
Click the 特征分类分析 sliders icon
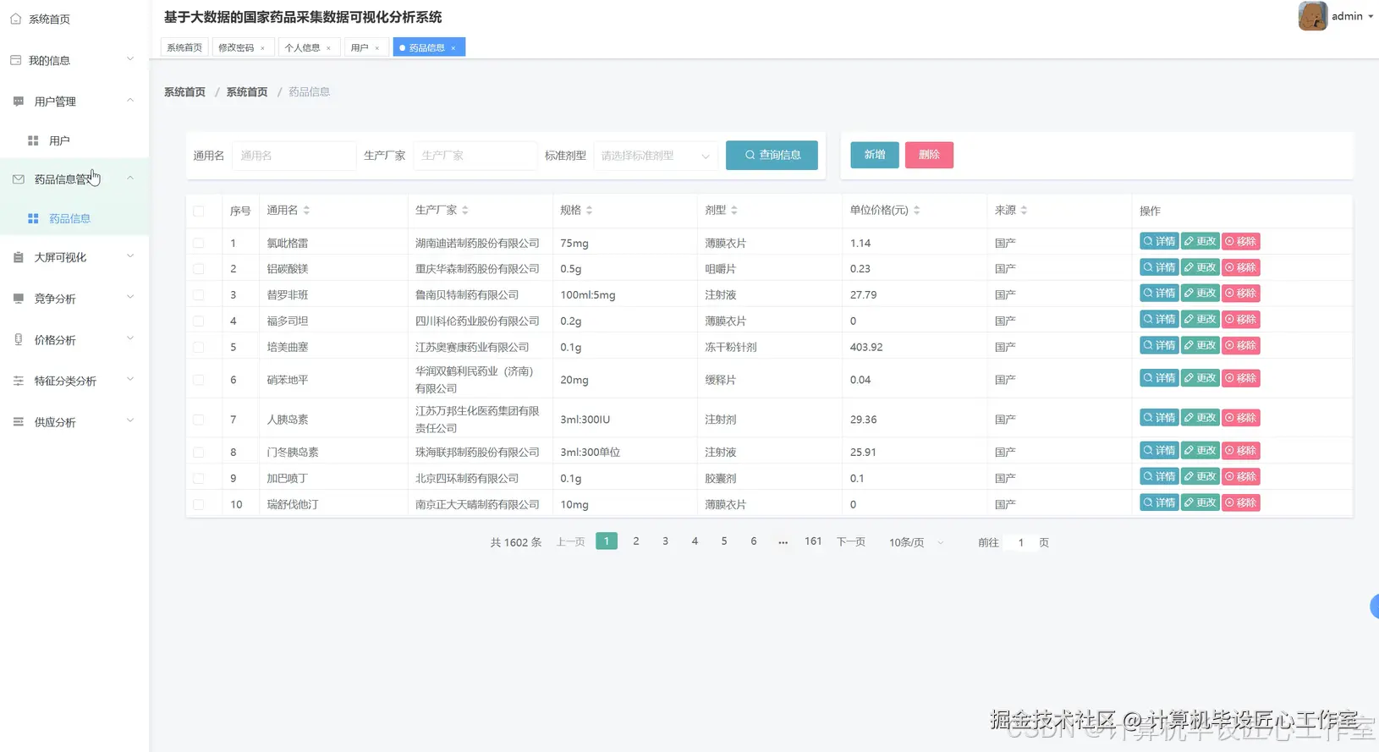(19, 381)
